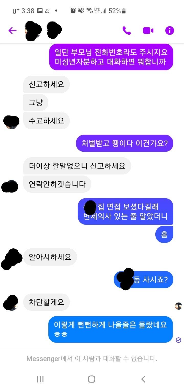Tap the purple back arrow
Viewport: 184px width, 390px height.
click(x=12, y=31)
